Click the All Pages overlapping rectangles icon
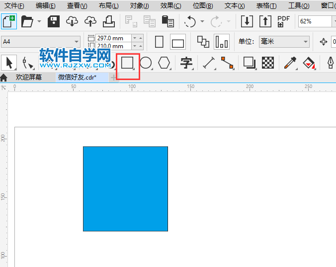The height and width of the screenshot is (267, 336). point(203,42)
